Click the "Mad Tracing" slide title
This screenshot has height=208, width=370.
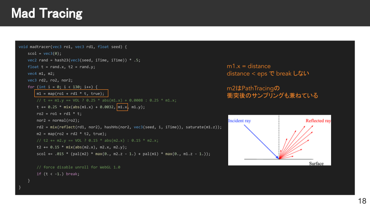pyautogui.click(x=47, y=13)
